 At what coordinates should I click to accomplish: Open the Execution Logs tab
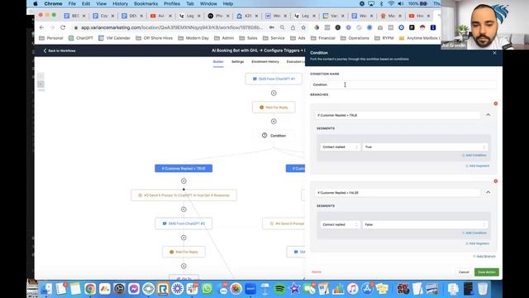pos(296,62)
